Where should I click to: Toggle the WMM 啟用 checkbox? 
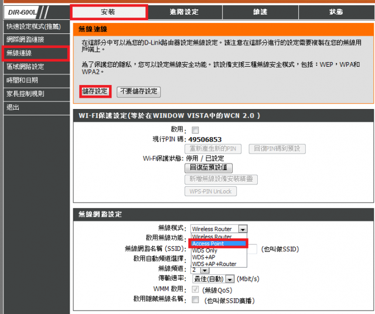195,289
